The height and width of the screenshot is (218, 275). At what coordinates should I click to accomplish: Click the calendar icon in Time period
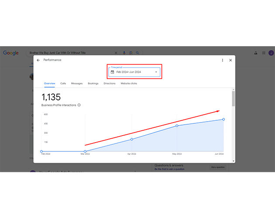(x=113, y=72)
